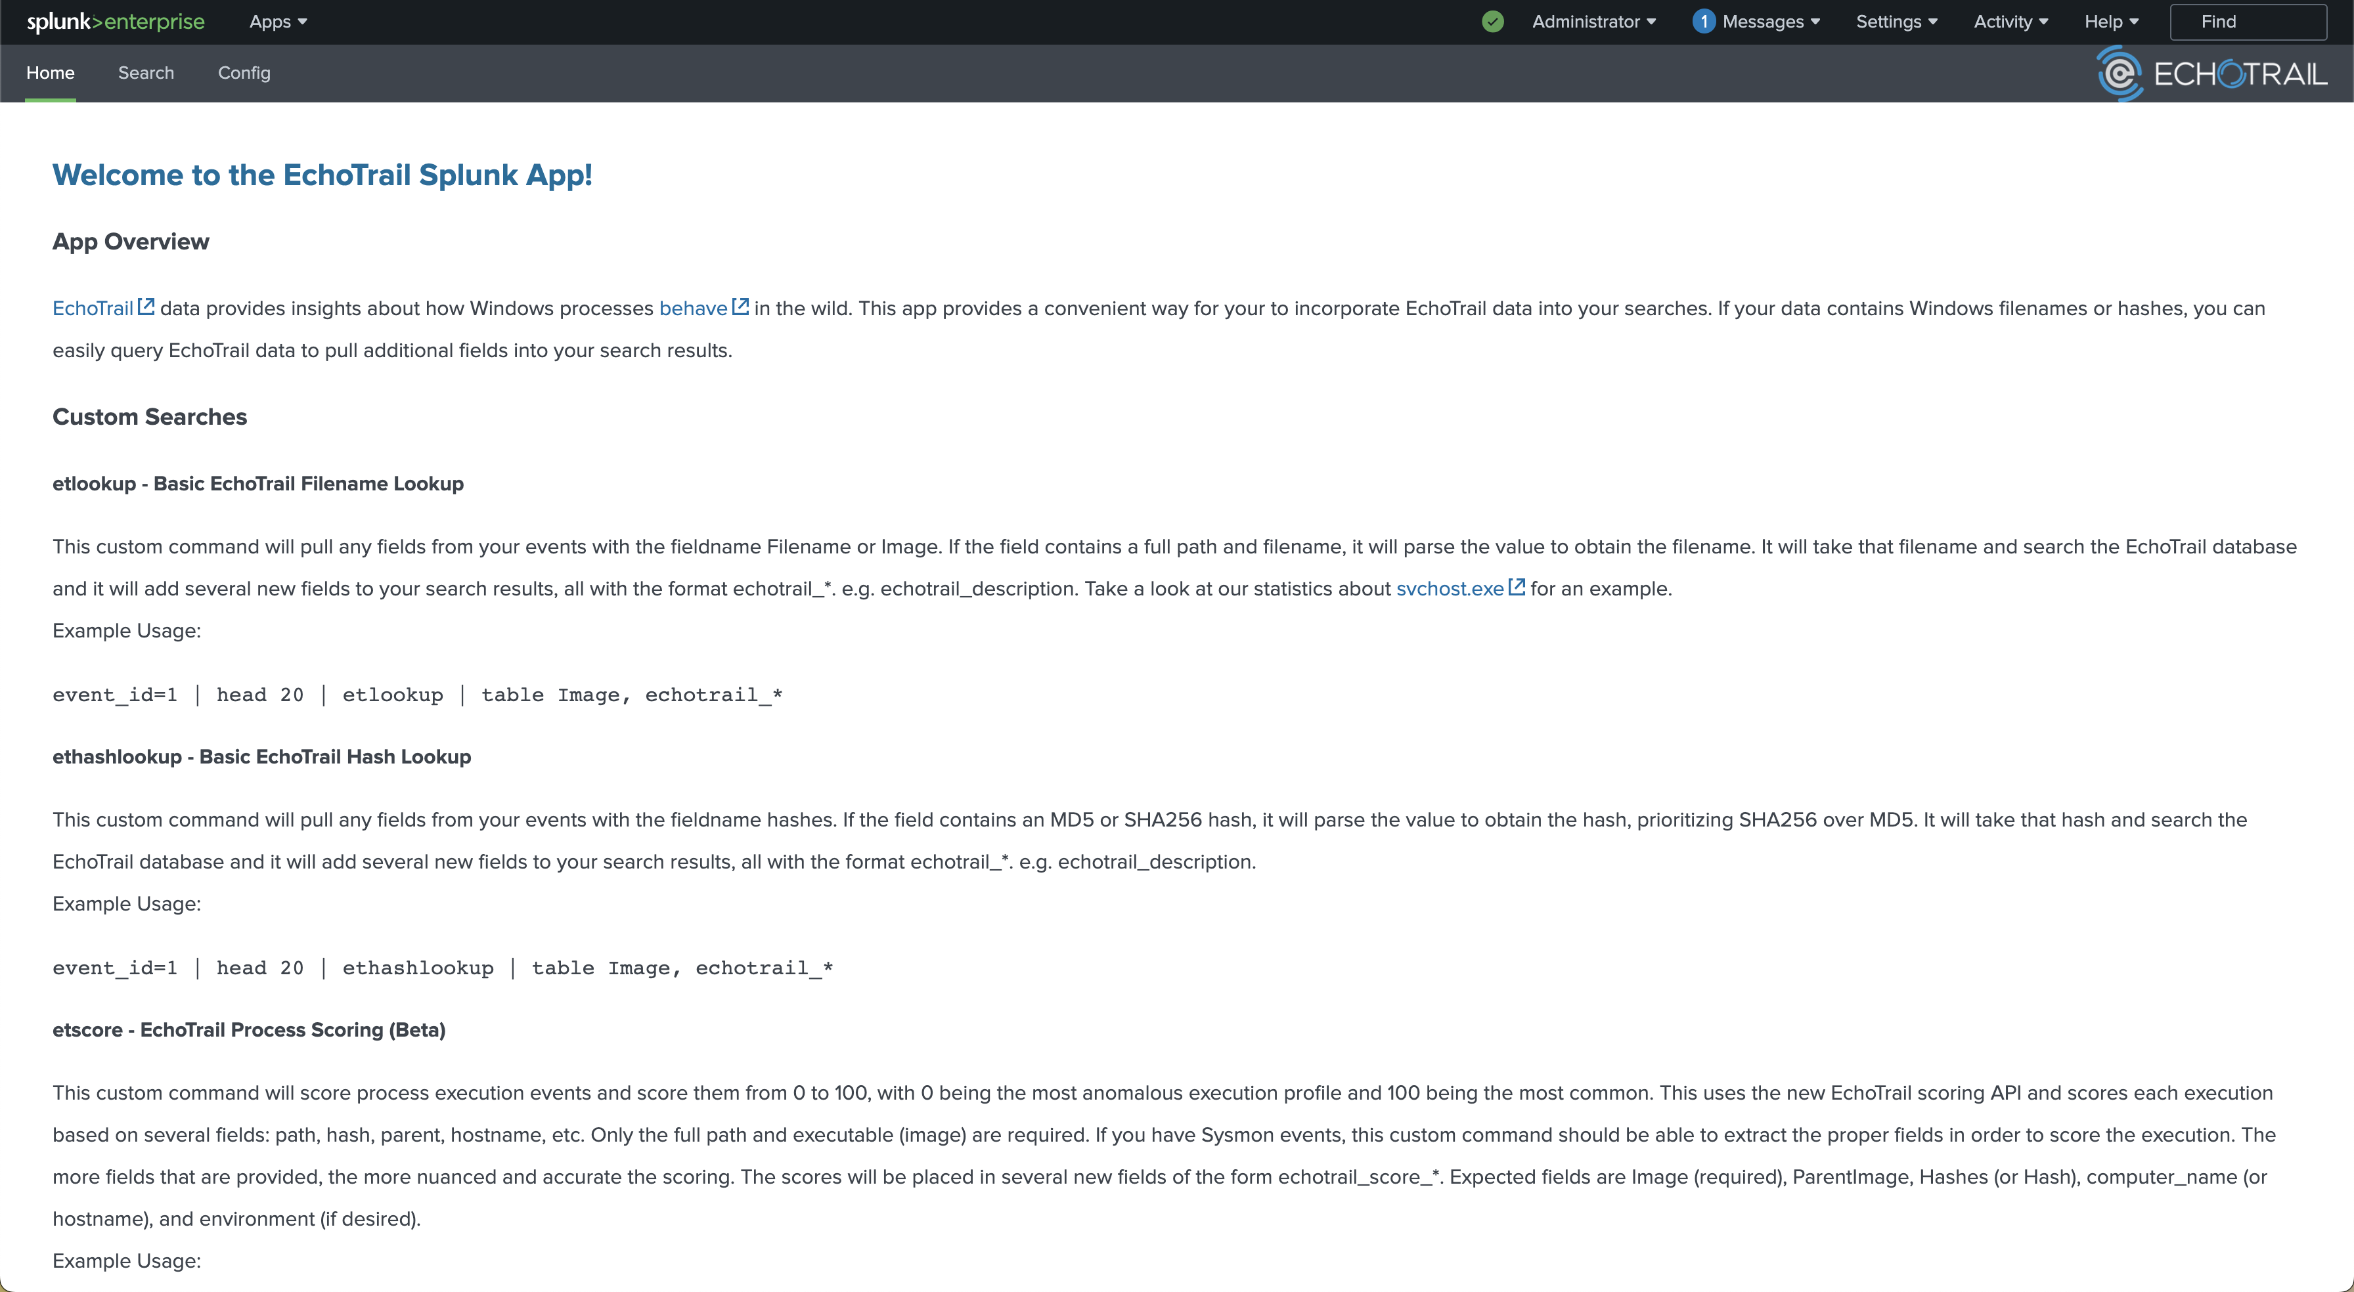The height and width of the screenshot is (1292, 2354).
Task: Expand the Messages dropdown
Action: (1771, 22)
